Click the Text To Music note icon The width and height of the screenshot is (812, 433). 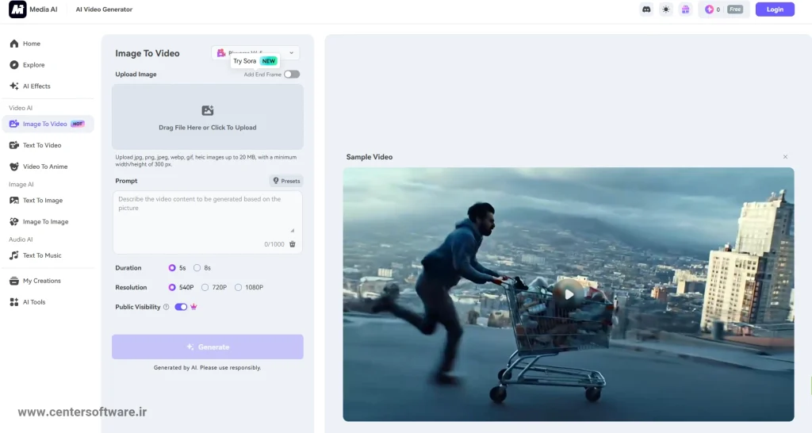pos(14,255)
